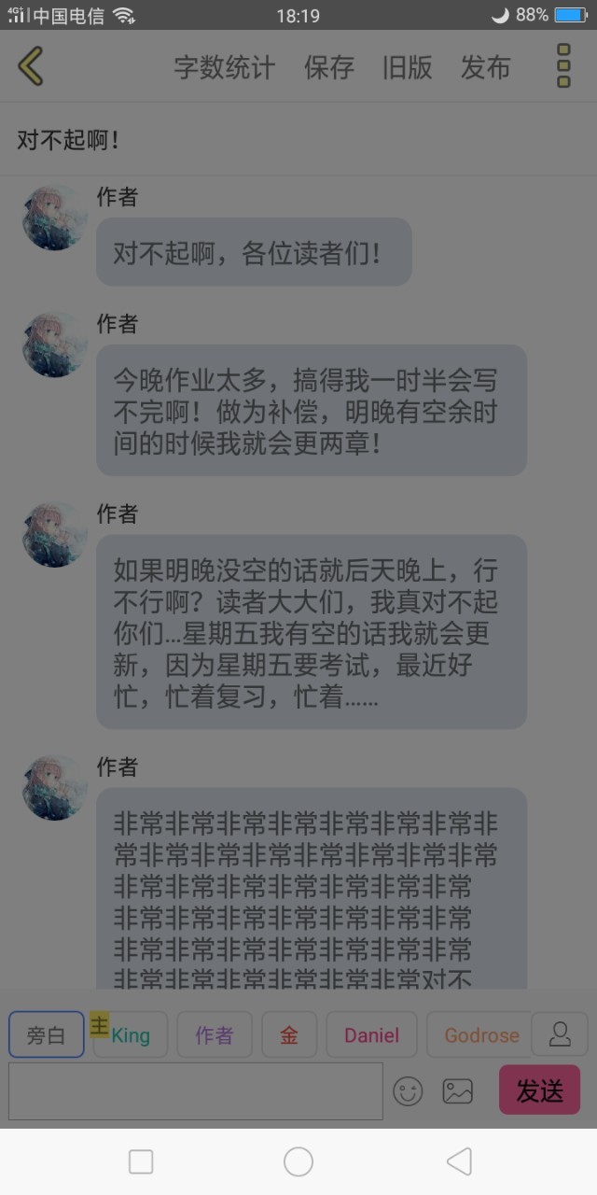597x1195 pixels.
Task: Focus the message text input field
Action: click(196, 1090)
